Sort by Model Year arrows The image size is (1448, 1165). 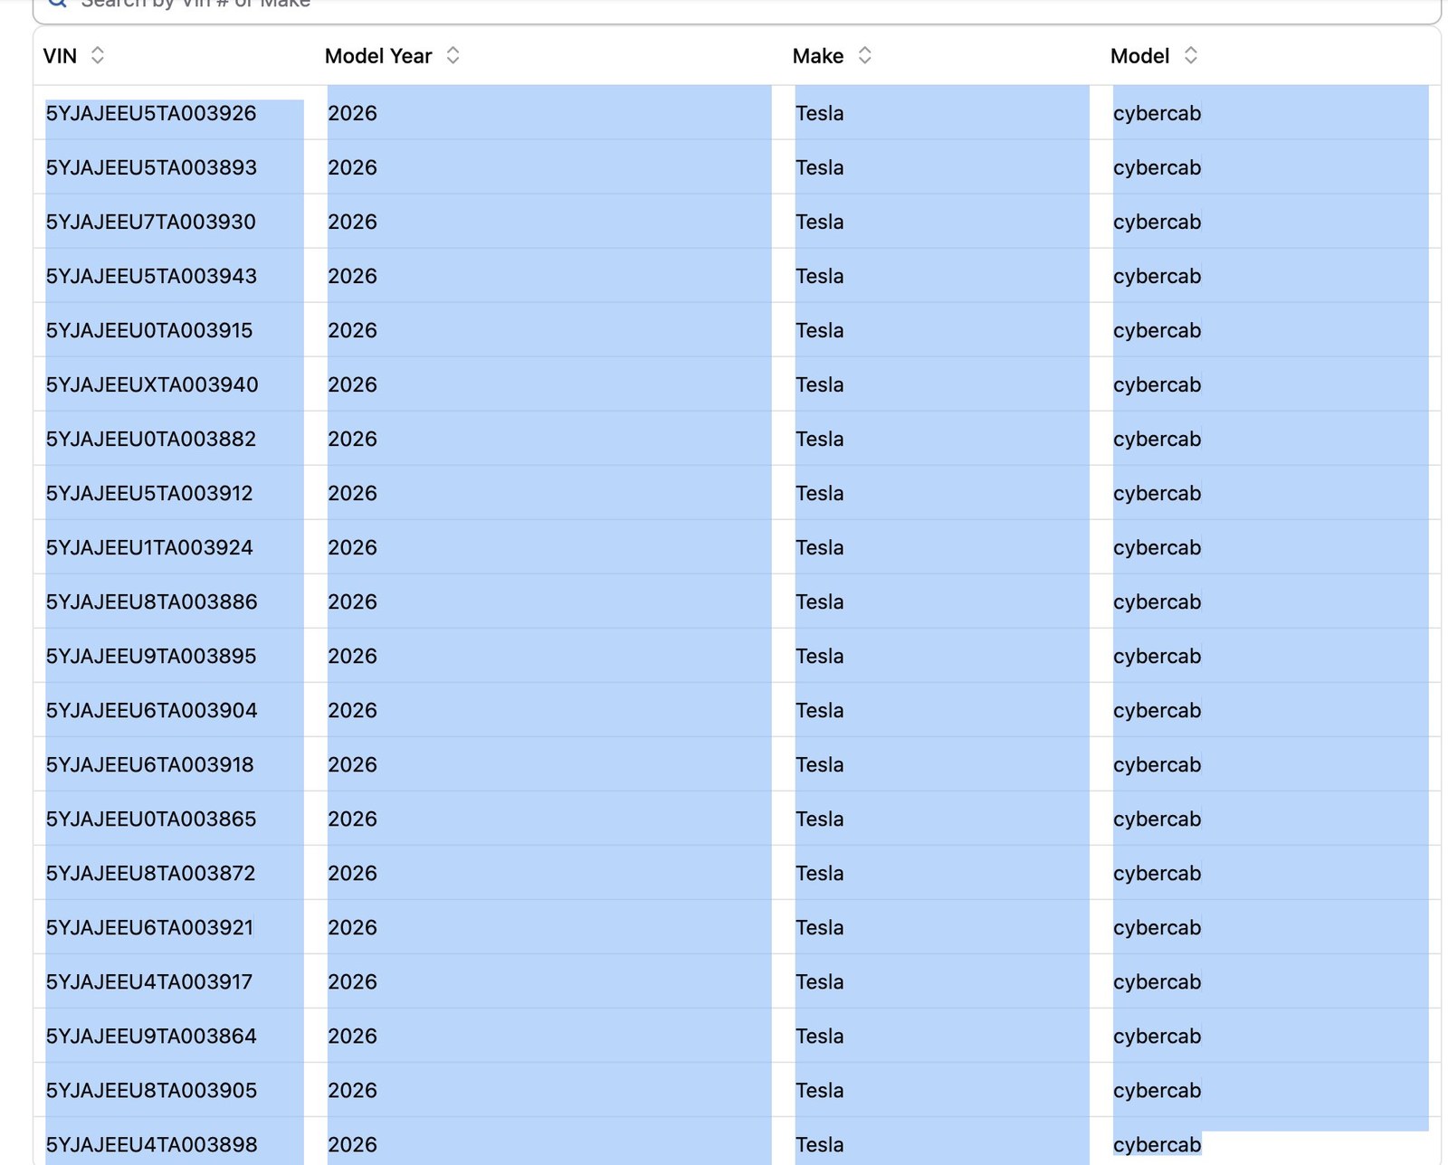tap(453, 56)
